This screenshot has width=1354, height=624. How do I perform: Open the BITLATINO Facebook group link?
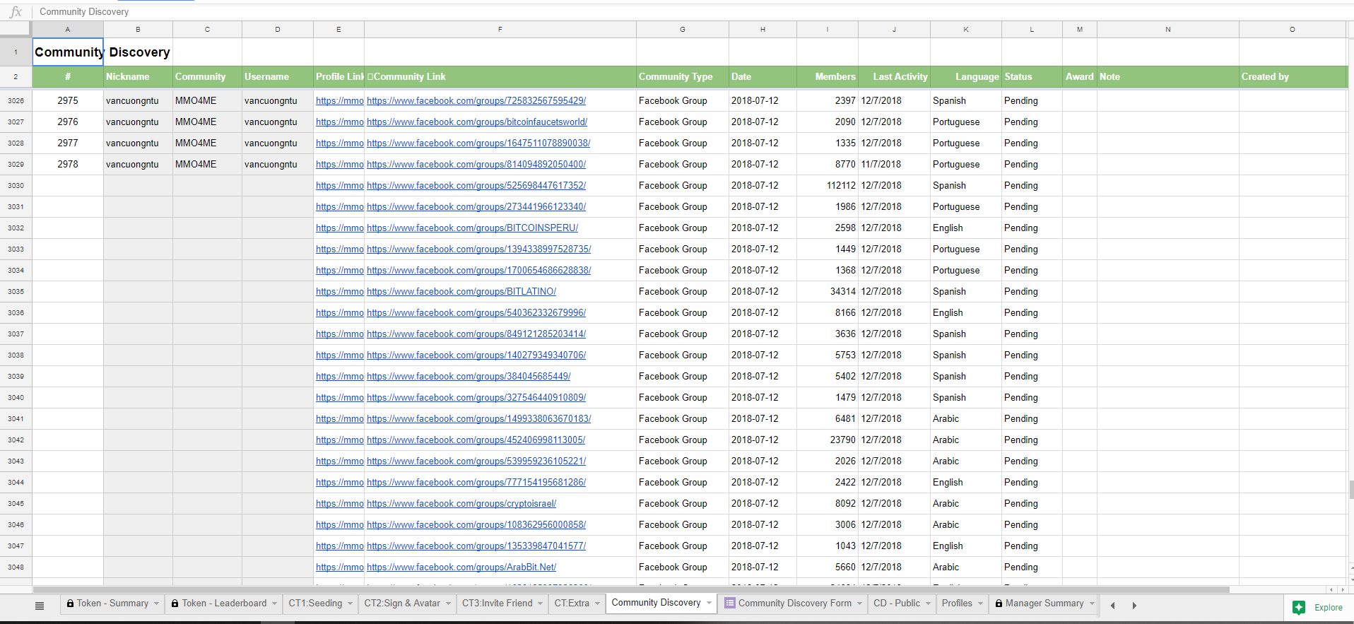(x=461, y=292)
